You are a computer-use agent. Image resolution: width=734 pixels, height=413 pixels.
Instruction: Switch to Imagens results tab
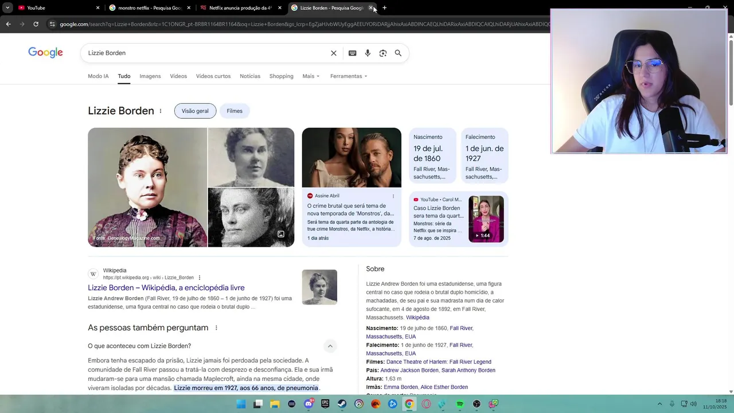pos(150,76)
